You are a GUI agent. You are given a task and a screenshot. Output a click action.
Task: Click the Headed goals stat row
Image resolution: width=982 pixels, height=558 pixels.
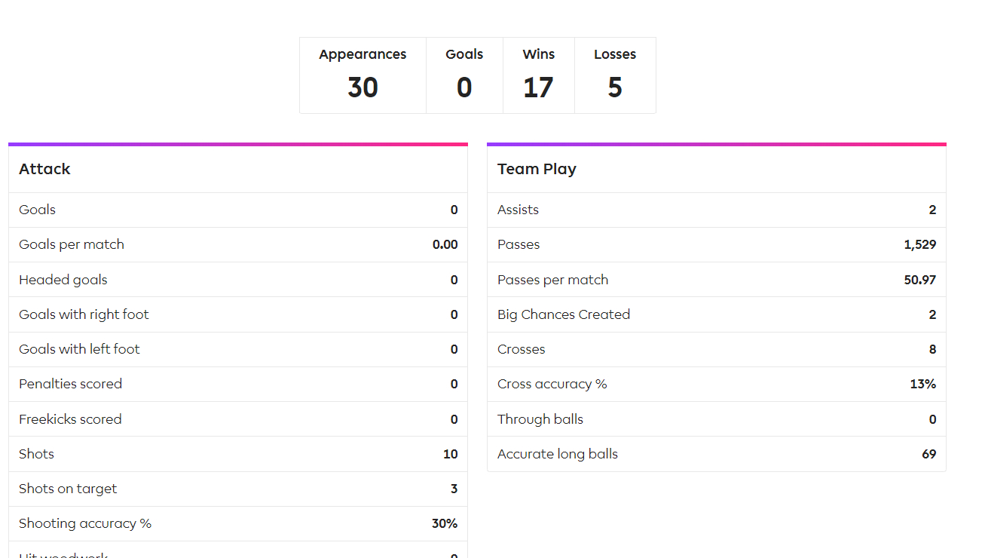238,280
